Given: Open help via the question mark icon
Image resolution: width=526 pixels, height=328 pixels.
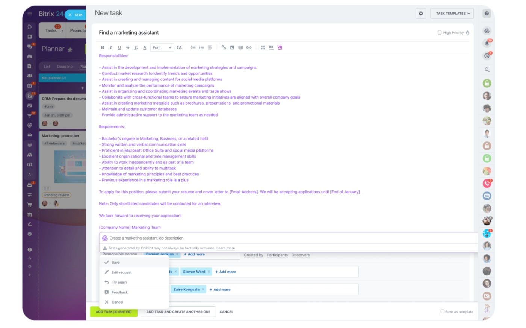Looking at the screenshot, I should (487, 14).
